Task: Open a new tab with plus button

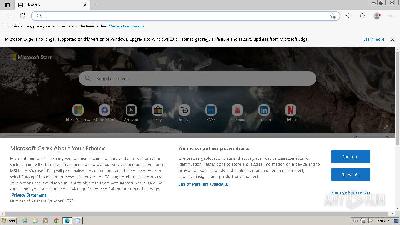Action: 95,5
